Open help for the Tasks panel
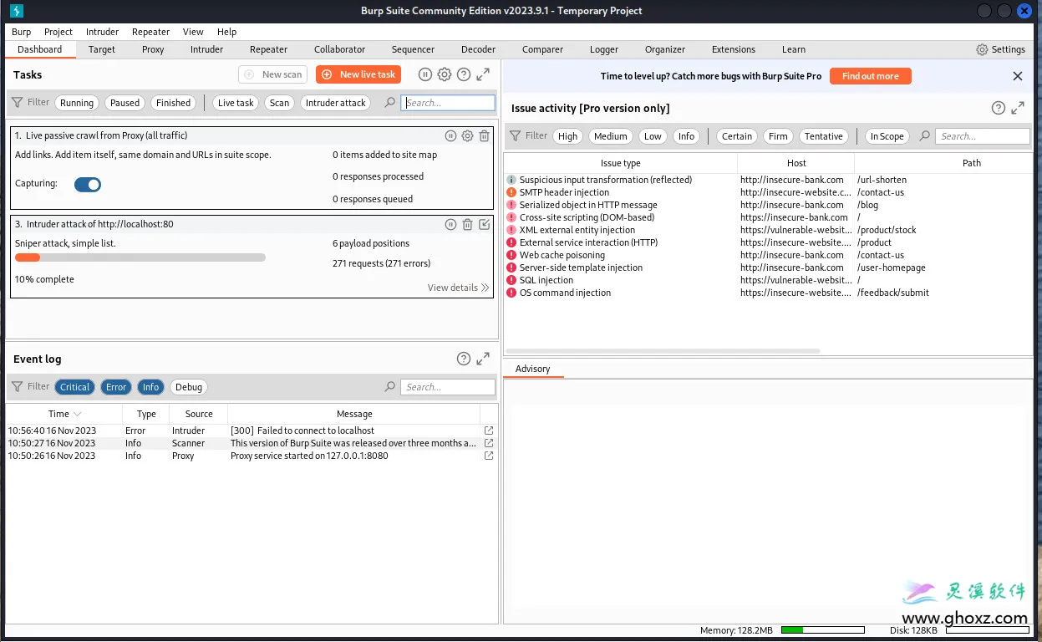Image resolution: width=1042 pixels, height=642 pixels. (x=464, y=74)
